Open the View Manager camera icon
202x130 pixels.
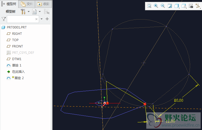(191, 6)
